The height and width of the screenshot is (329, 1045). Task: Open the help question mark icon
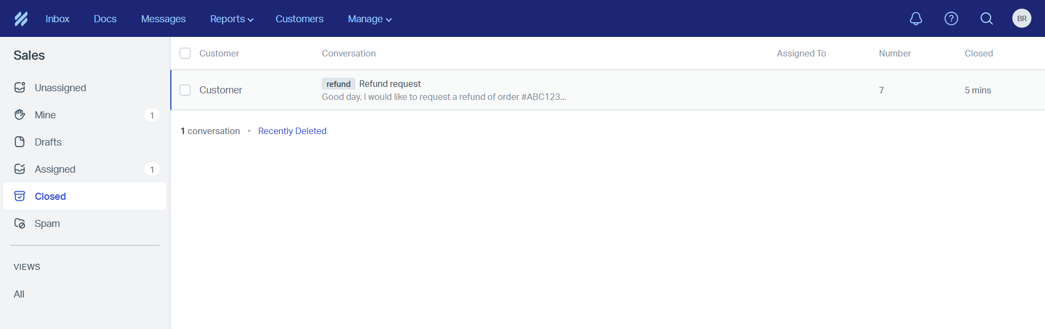951,19
